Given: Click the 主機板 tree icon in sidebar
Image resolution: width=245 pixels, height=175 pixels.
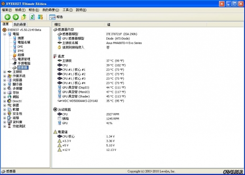Looking at the screenshot, I should pos(9,72).
